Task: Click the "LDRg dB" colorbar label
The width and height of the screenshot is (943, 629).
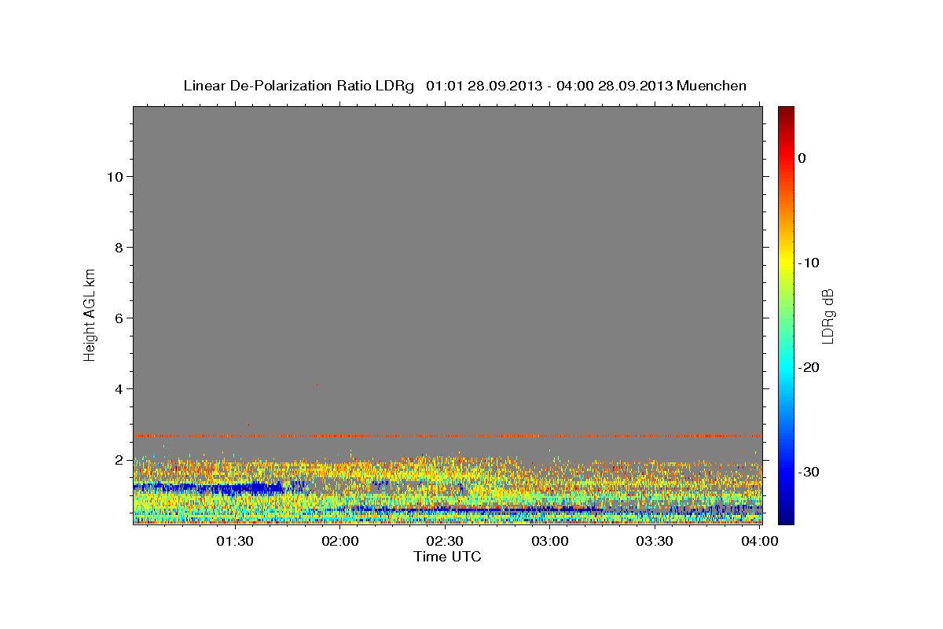Action: point(827,316)
